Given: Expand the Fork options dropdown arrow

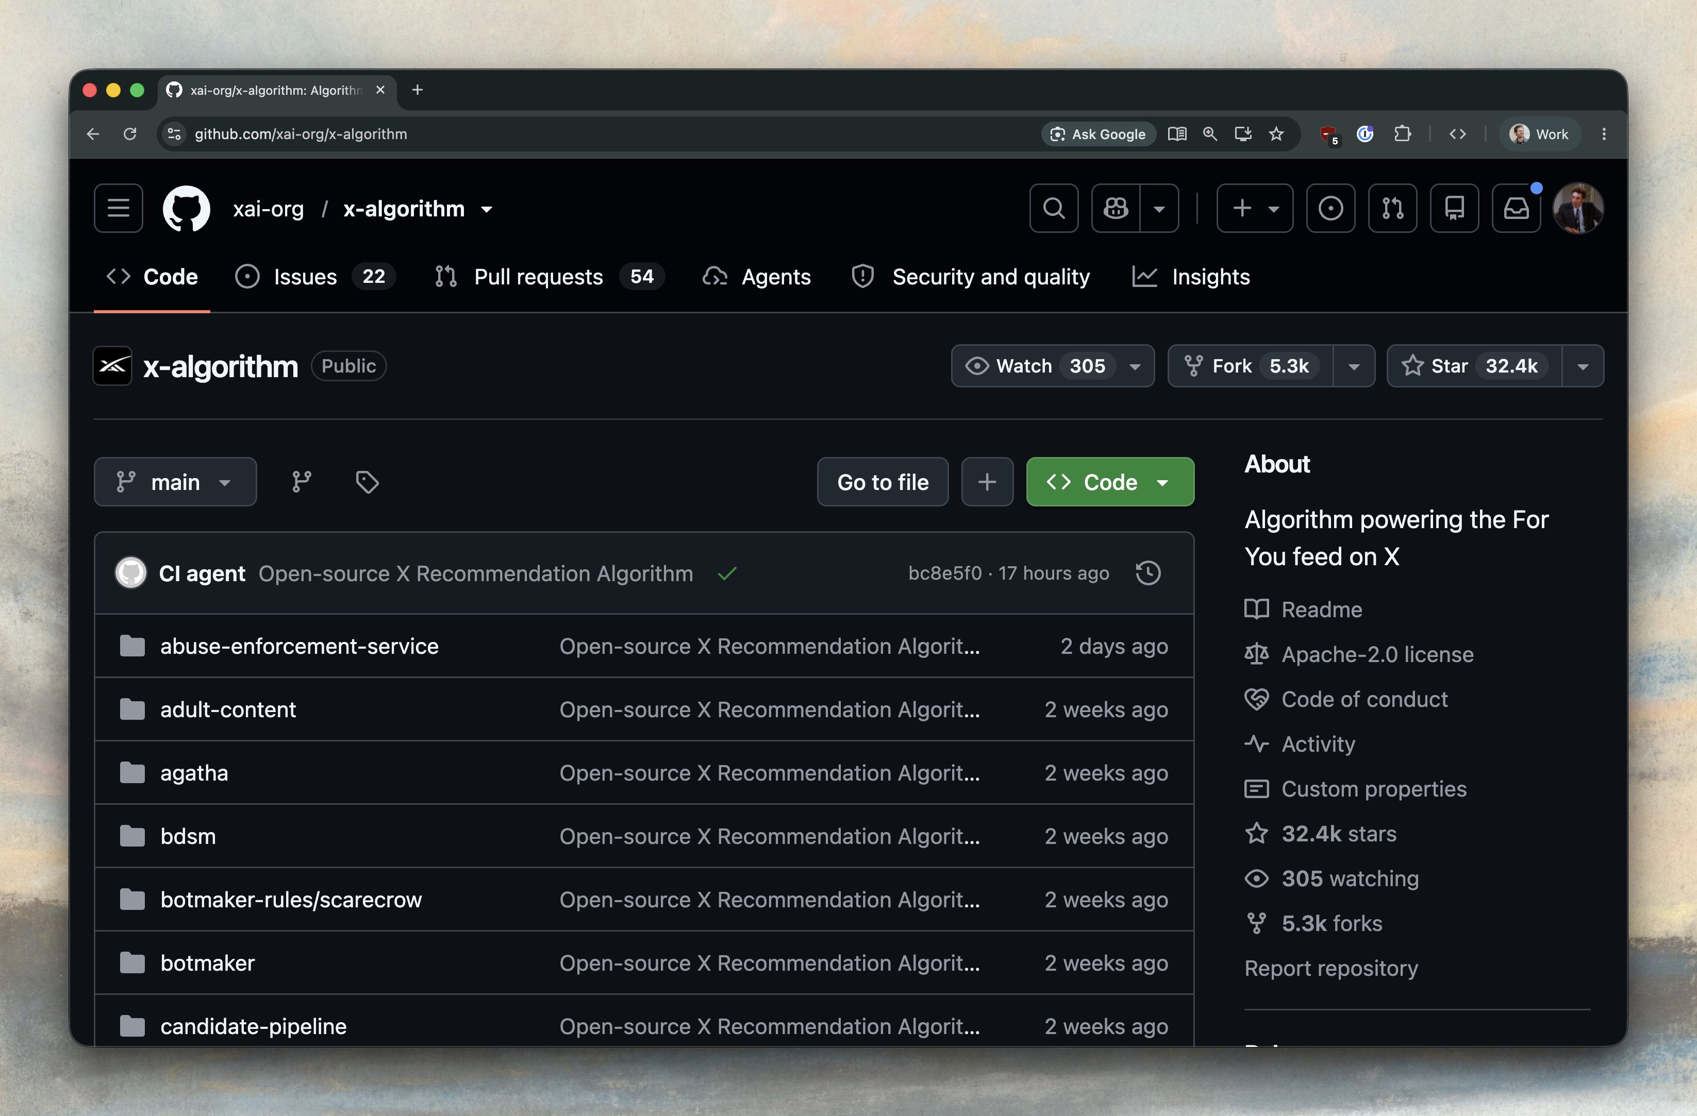Looking at the screenshot, I should tap(1354, 366).
